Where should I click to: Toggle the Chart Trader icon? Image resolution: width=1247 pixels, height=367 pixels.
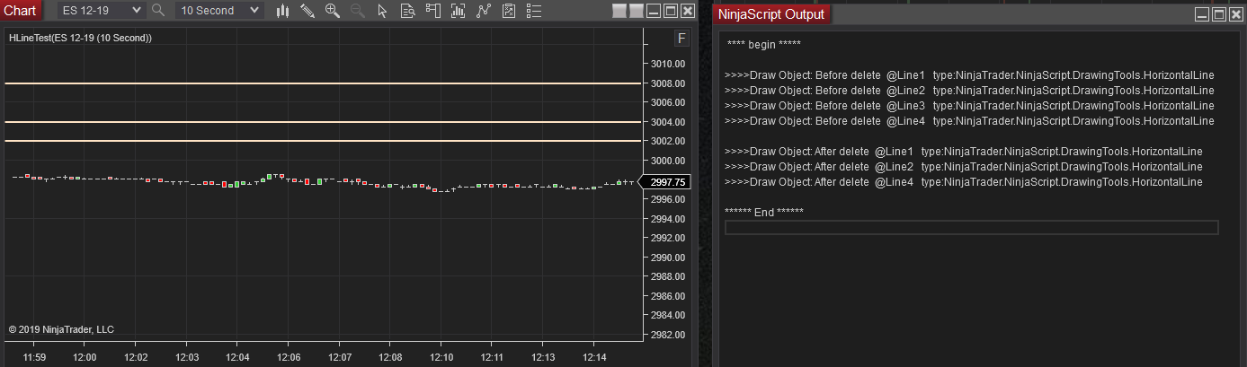point(433,11)
